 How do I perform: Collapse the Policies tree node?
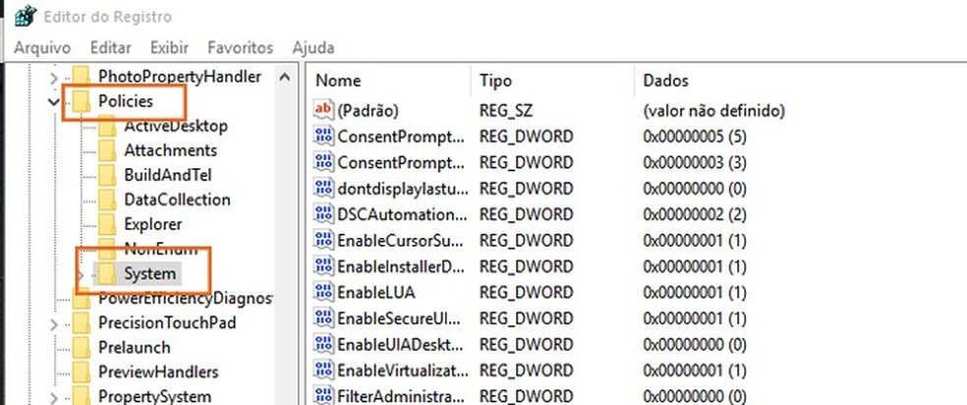(52, 101)
